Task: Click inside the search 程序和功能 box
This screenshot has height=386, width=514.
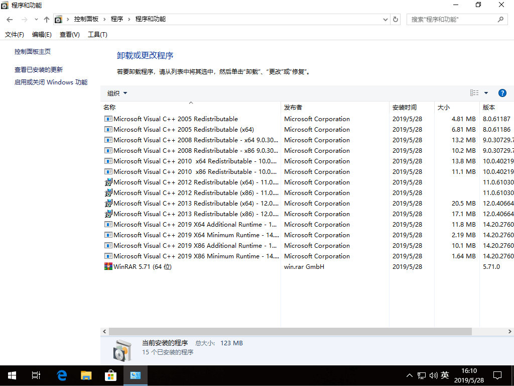Action: tap(452, 19)
